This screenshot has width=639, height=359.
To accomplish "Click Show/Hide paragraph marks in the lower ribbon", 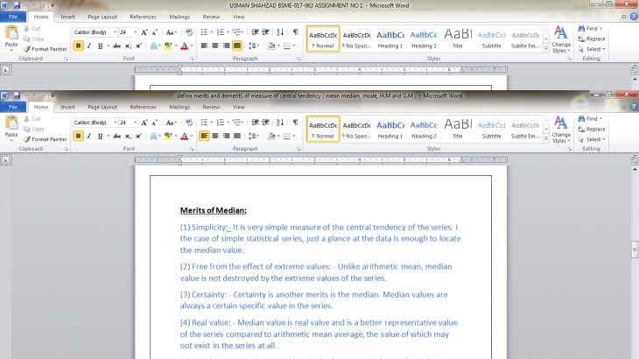I will tap(295, 123).
